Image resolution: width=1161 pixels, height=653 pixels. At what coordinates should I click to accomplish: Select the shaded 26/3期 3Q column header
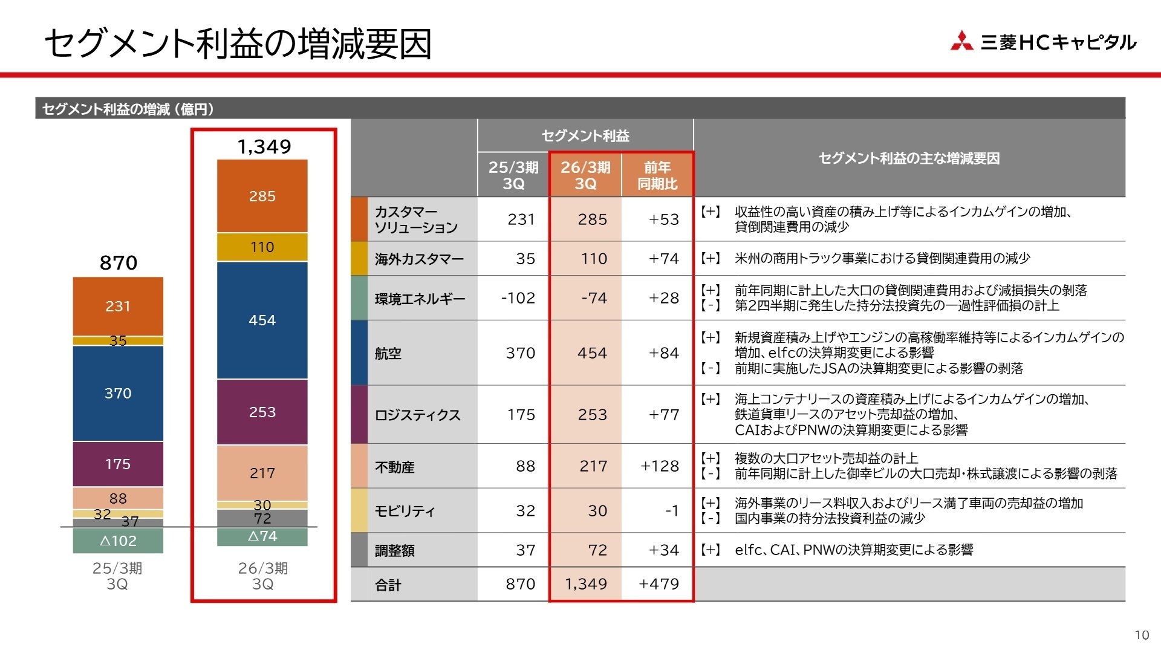(x=585, y=174)
